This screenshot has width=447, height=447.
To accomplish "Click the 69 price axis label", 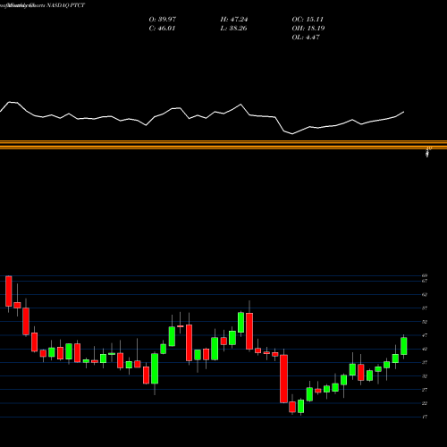I will tap(425, 275).
